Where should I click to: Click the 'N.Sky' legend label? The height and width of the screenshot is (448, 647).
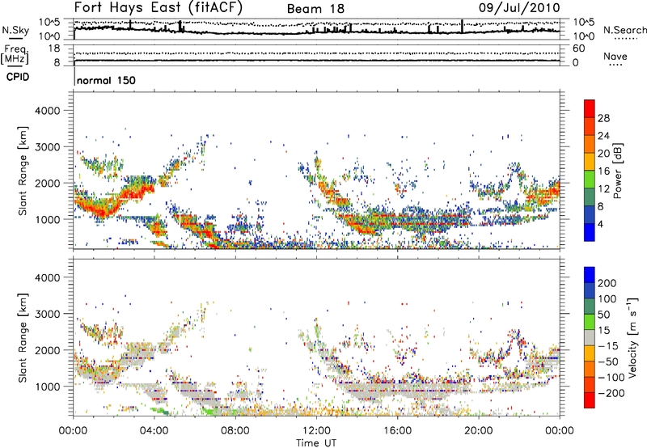tap(15, 30)
